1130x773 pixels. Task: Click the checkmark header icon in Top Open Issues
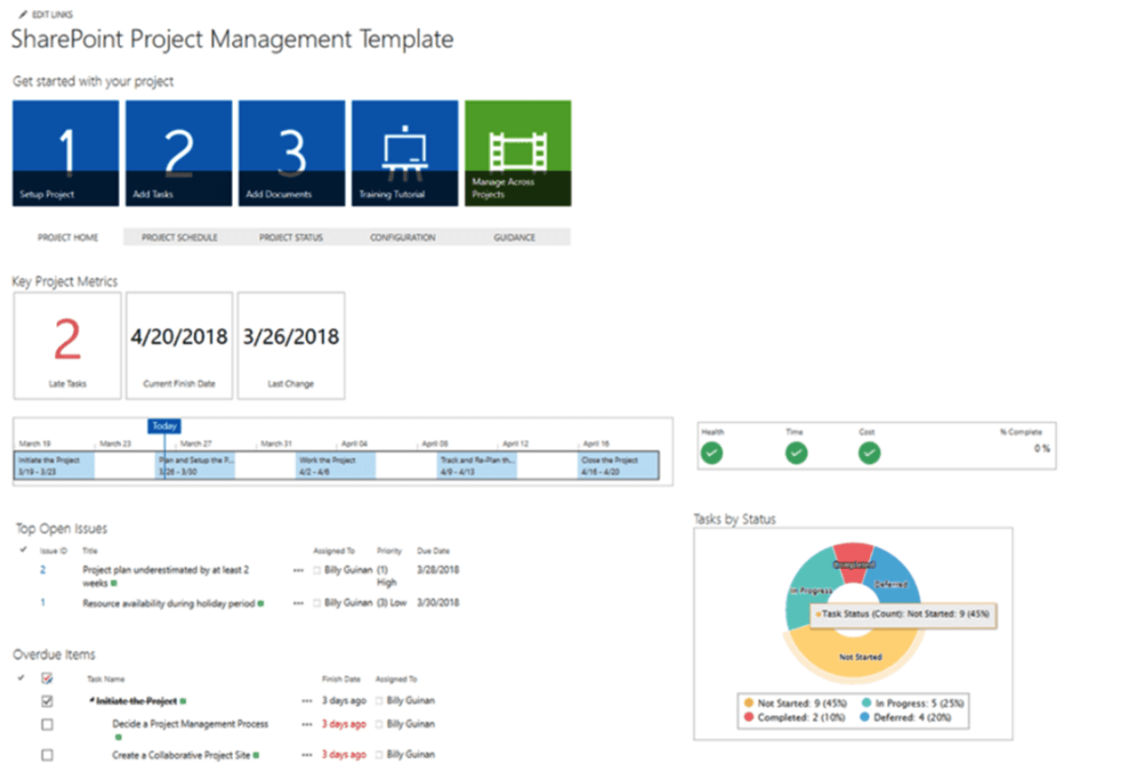click(23, 550)
